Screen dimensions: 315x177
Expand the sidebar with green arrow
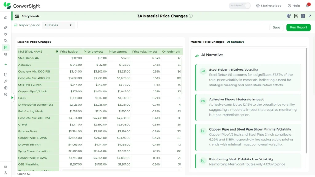[x=12, y=98]
